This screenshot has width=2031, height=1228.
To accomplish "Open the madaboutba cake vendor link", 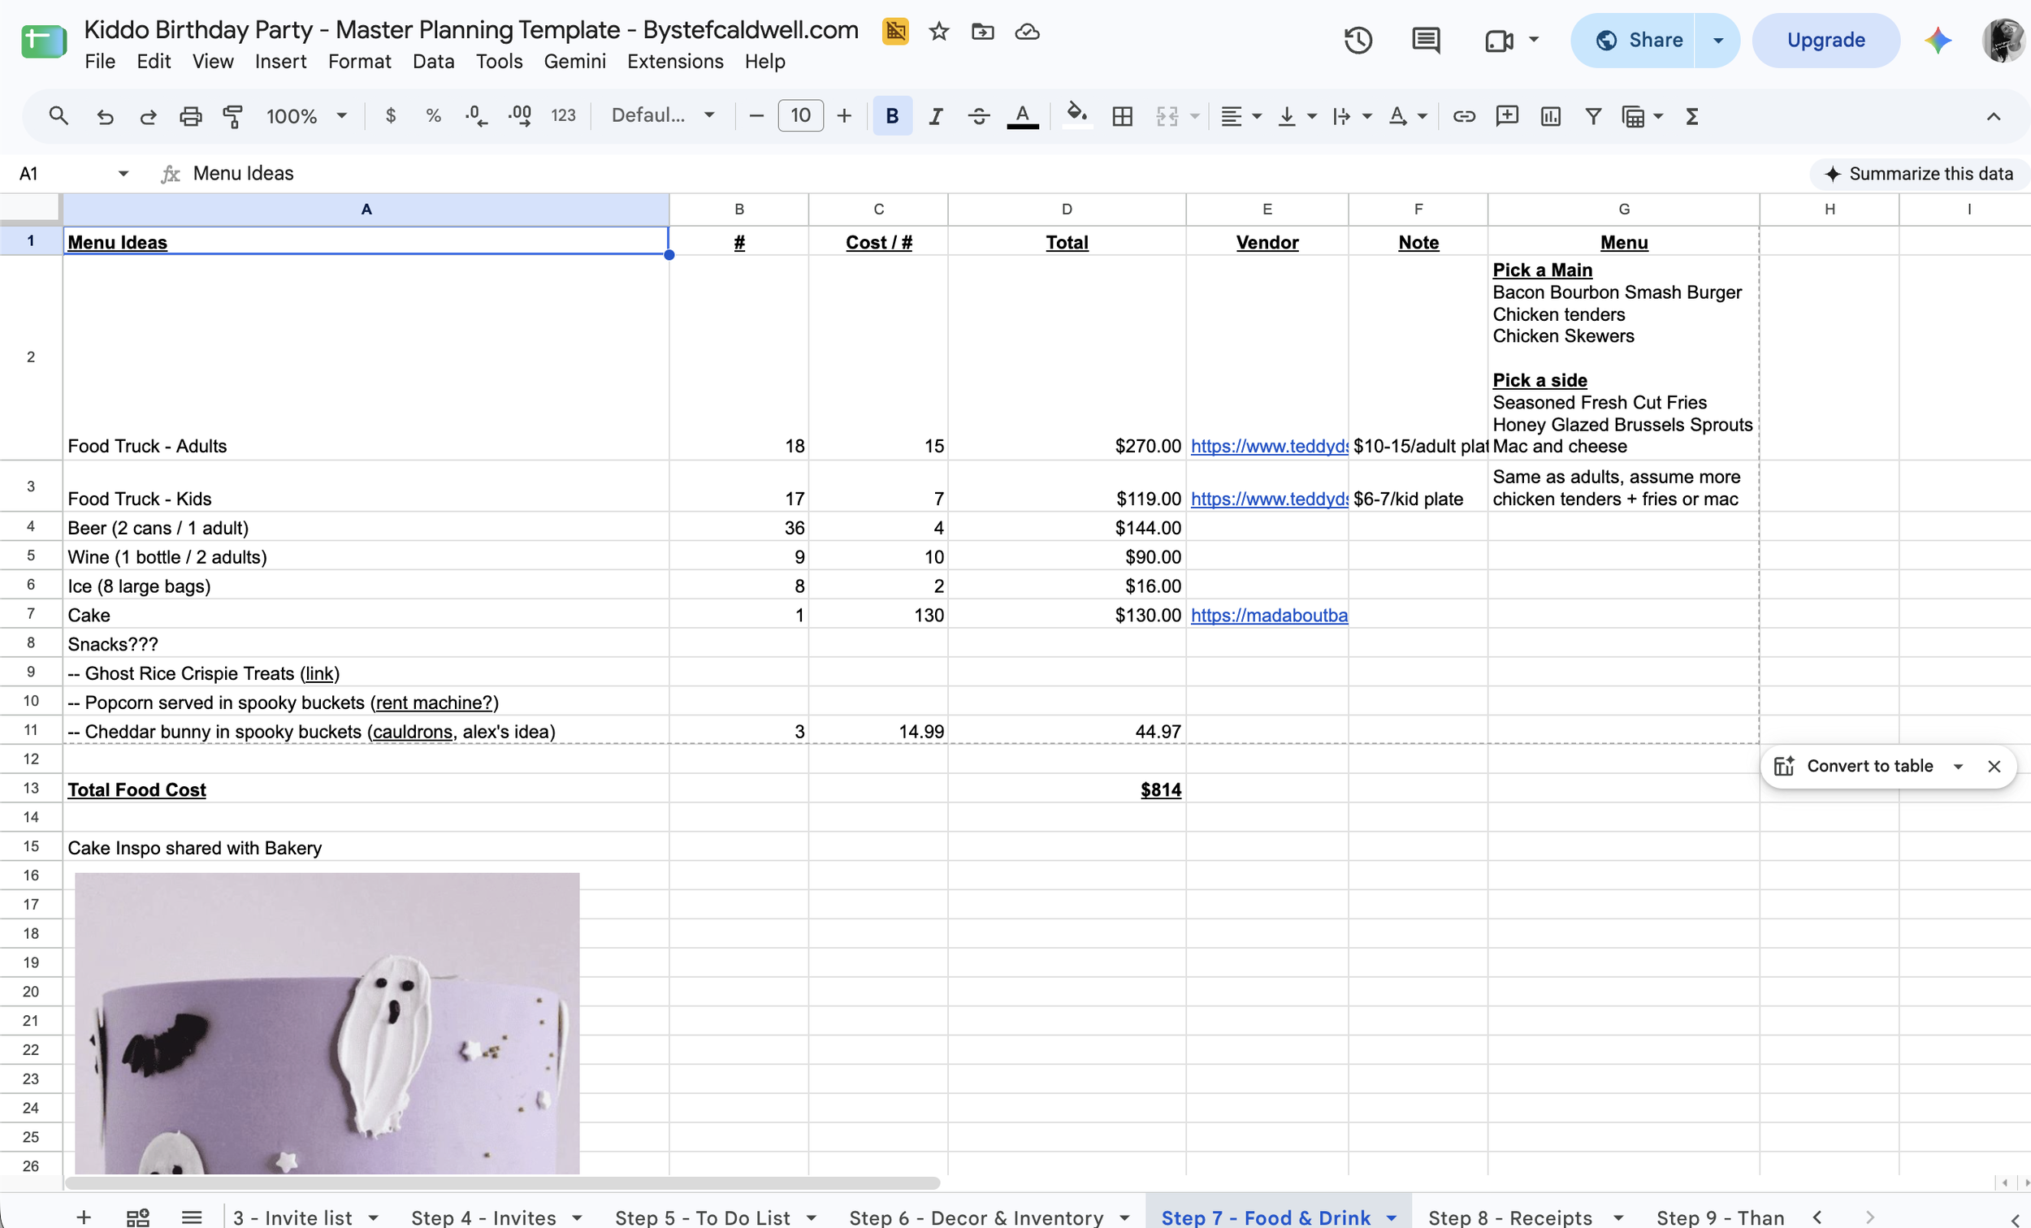I will (x=1268, y=615).
